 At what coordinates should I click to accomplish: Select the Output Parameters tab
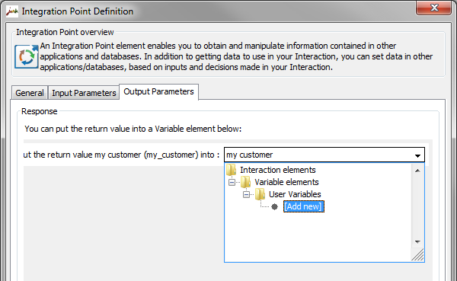tap(159, 92)
